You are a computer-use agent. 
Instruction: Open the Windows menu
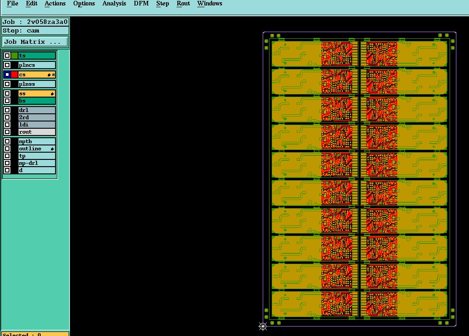[x=210, y=4]
